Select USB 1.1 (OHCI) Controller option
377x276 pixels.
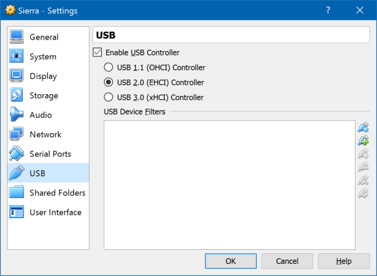click(x=108, y=67)
